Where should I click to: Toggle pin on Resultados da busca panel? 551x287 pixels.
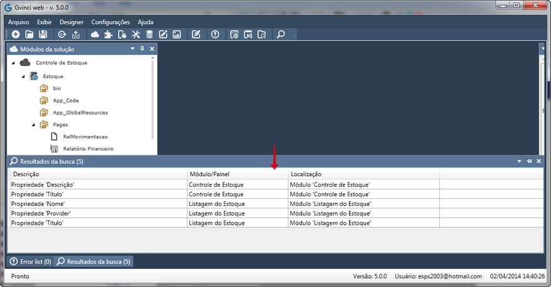click(529, 162)
